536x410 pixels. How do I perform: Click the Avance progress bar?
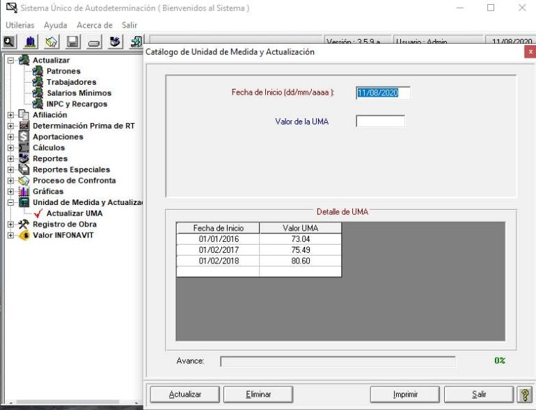338,361
